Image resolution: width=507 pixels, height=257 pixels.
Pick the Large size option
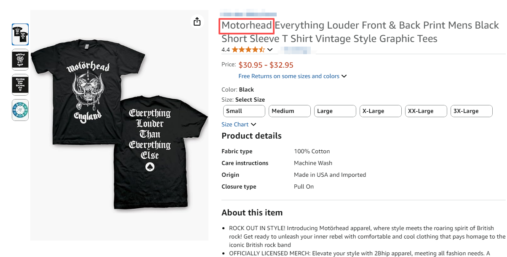point(335,111)
